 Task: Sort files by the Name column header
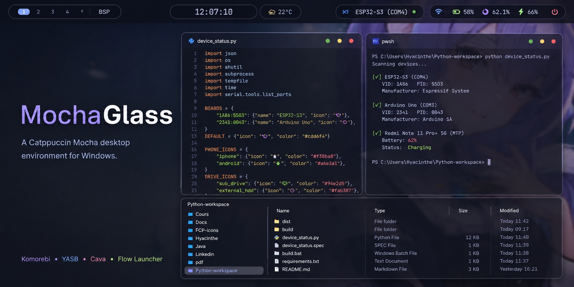click(x=283, y=211)
